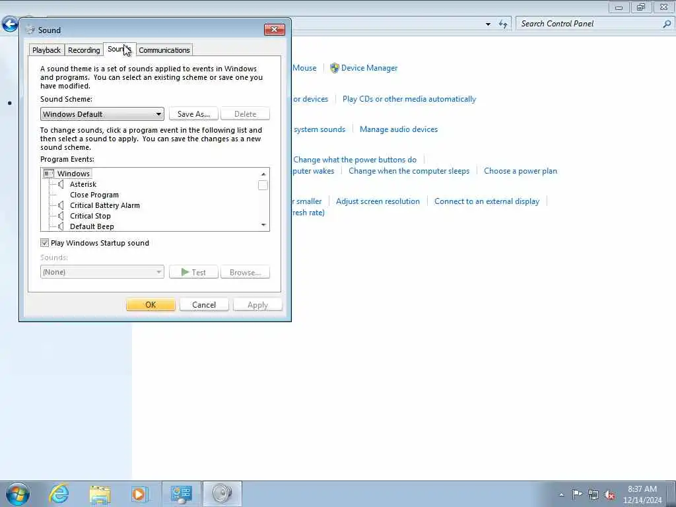Click the Show desktop strip after clock
The image size is (676, 507).
coord(671,494)
